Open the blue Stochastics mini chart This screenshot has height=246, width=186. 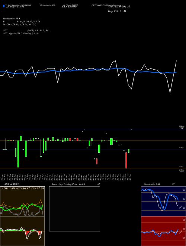point(163,201)
